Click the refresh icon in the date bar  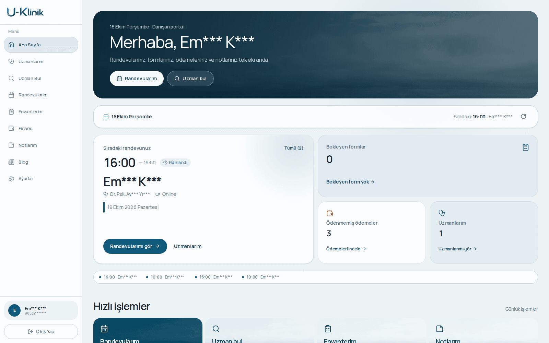point(523,117)
